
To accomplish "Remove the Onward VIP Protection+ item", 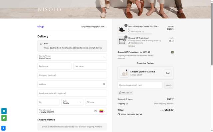I will 132,46.
